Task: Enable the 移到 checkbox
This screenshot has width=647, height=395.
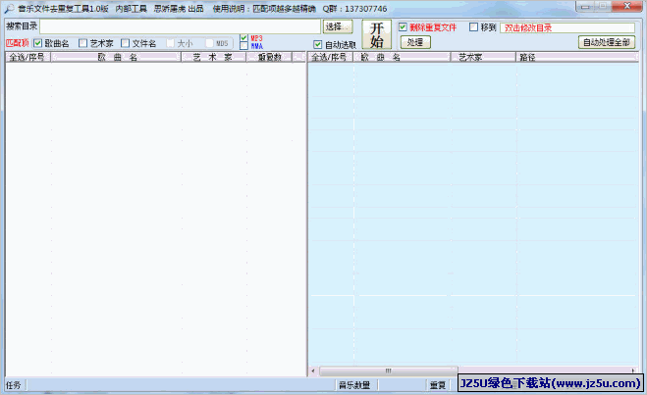Action: point(473,27)
